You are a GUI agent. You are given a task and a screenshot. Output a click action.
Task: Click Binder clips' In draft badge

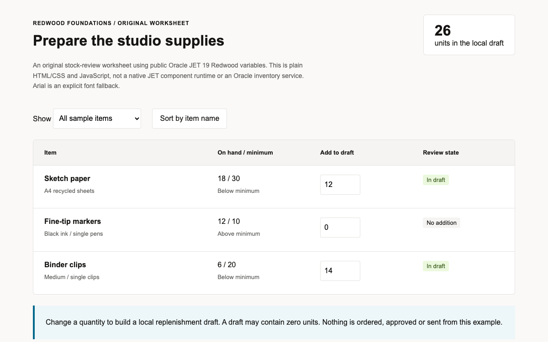coord(436,266)
